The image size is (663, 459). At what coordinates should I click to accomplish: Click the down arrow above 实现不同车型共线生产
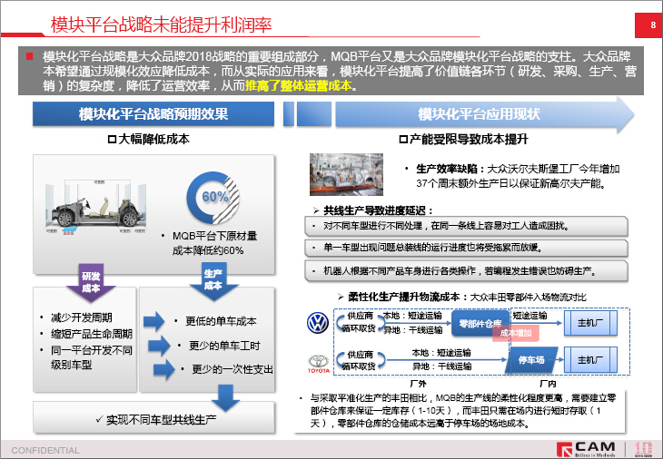[x=225, y=398]
